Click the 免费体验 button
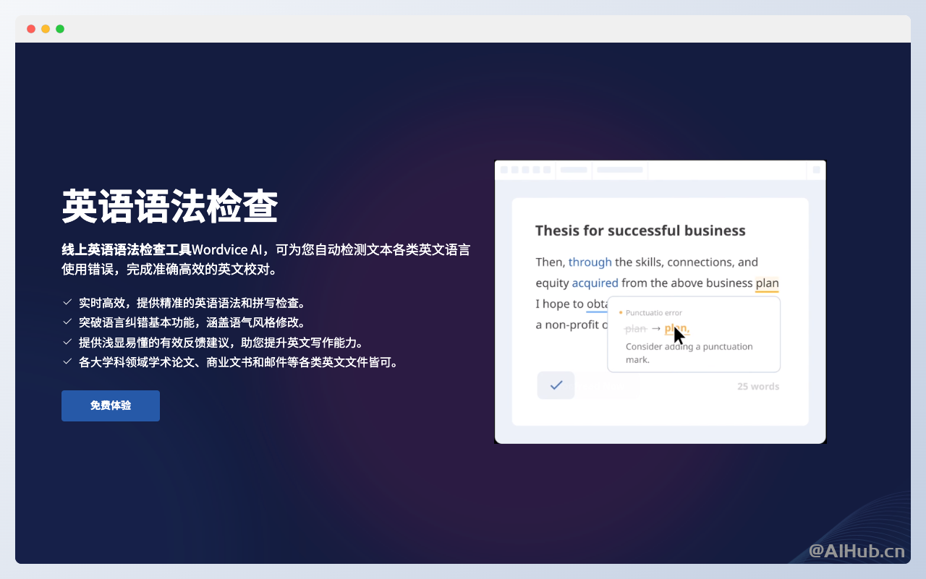This screenshot has height=579, width=926. coord(111,406)
